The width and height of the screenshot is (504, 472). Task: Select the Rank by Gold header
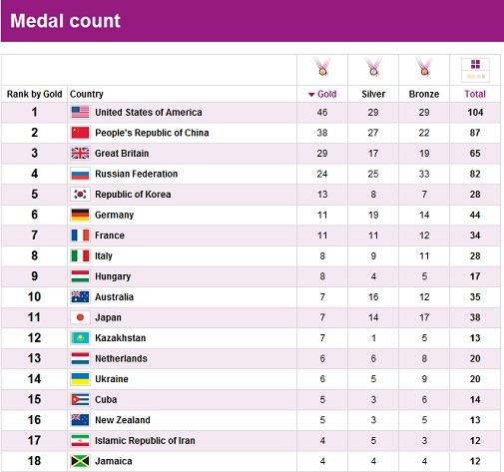pos(35,94)
